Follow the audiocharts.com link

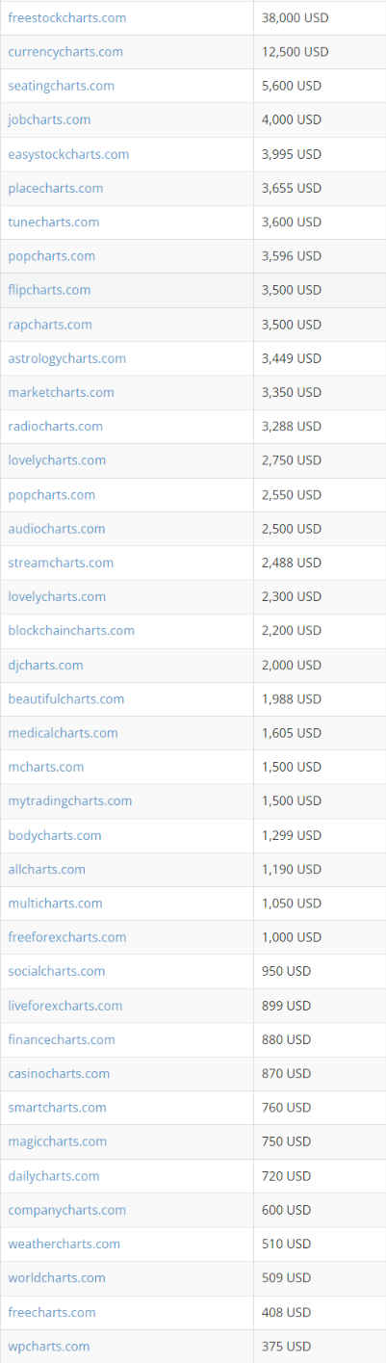[x=57, y=529]
